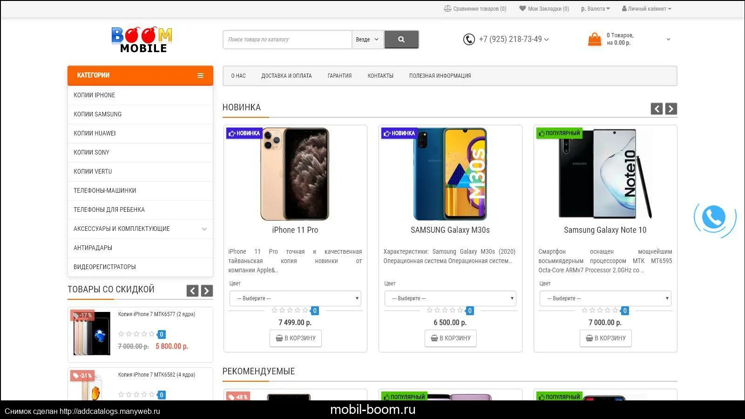Viewport: 745px width, 419px height.
Task: Expand the cart summary chevron
Action: pyautogui.click(x=668, y=40)
